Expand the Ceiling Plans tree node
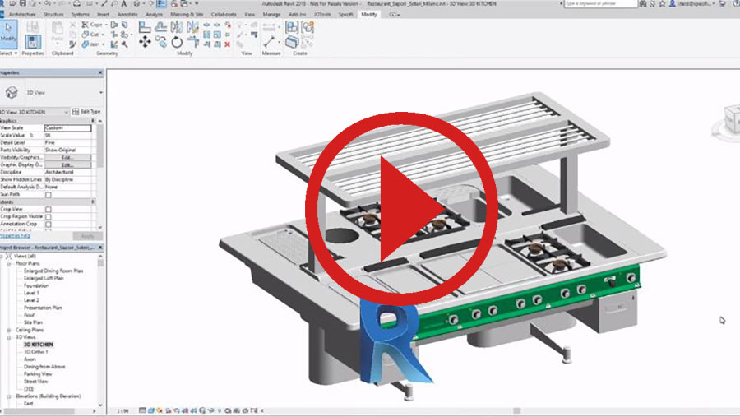The image size is (740, 417). coord(8,330)
